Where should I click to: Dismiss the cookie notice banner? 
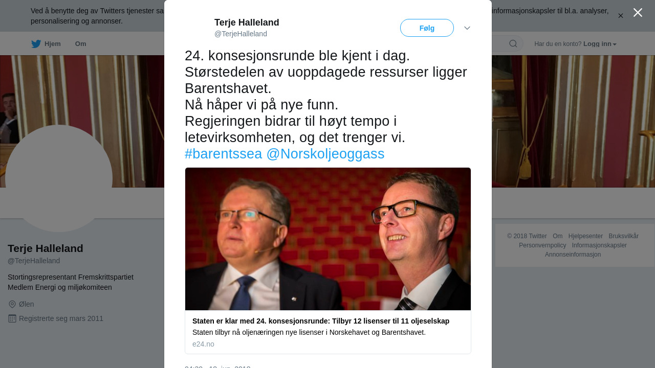621,16
